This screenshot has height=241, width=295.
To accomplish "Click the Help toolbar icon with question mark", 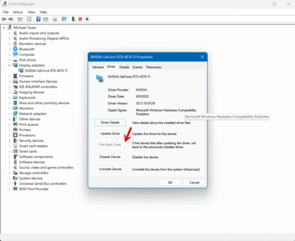I will pyautogui.click(x=38, y=19).
